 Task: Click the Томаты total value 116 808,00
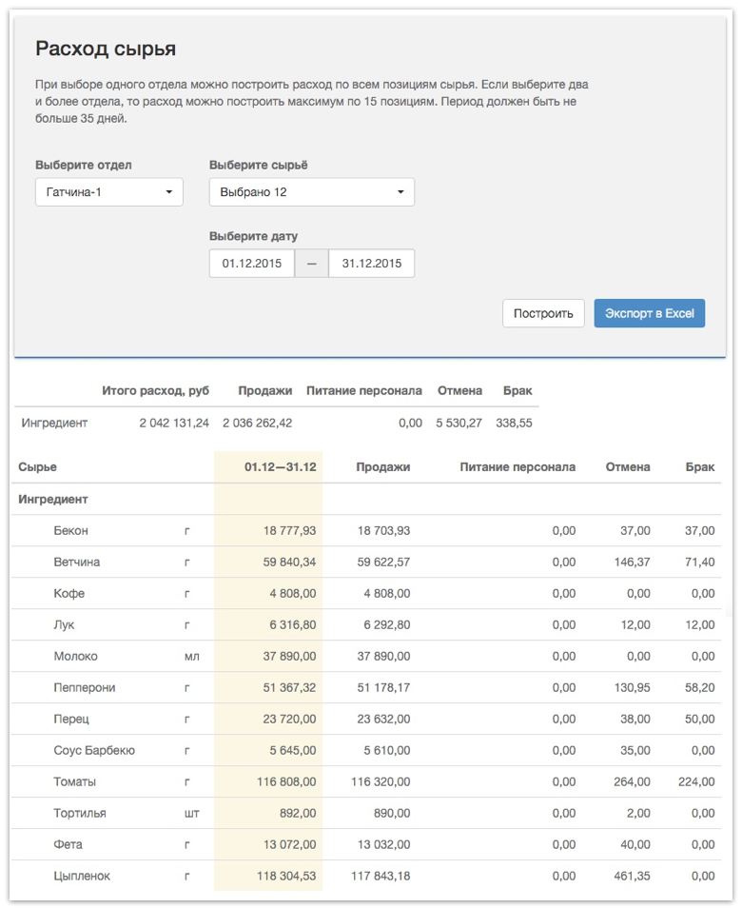pos(286,781)
